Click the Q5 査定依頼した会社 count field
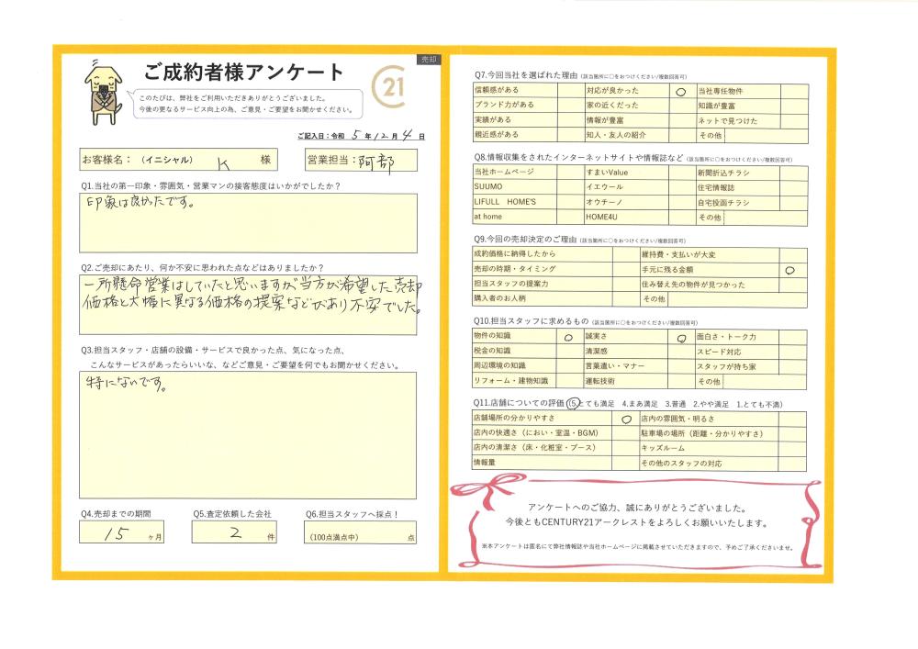 235,533
